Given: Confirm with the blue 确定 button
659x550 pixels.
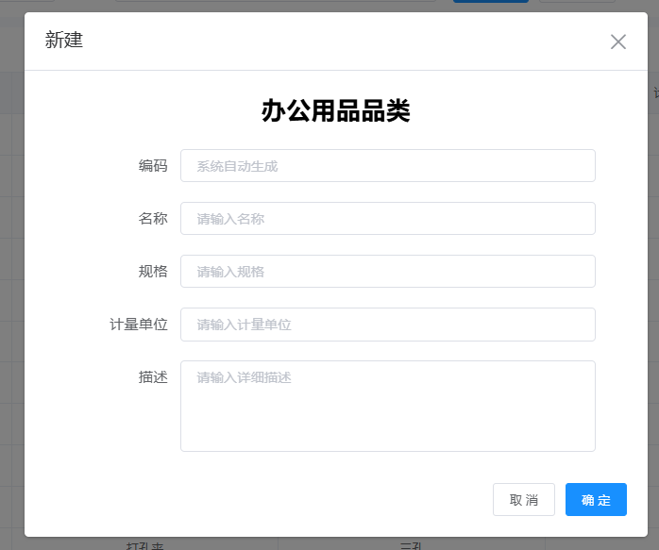Looking at the screenshot, I should tap(596, 500).
